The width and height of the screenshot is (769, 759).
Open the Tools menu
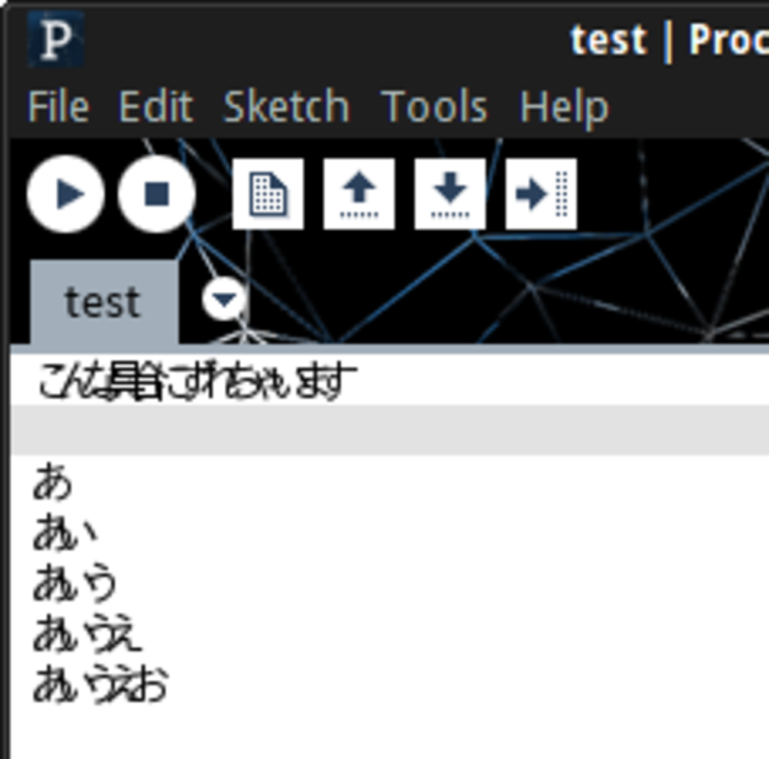pos(434,107)
